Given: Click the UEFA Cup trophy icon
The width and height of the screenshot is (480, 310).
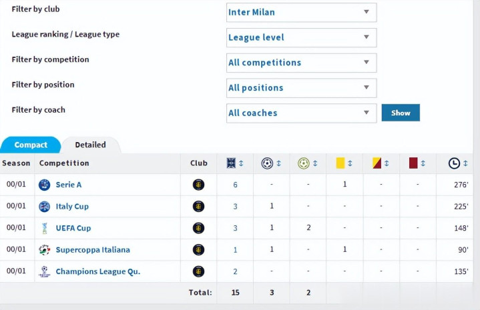Looking at the screenshot, I should pyautogui.click(x=45, y=228).
